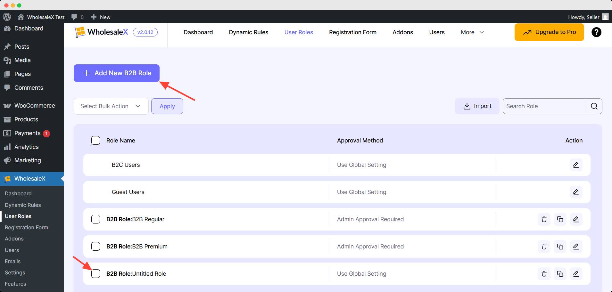Edit the B2C Users role
Viewport: 612px width, 292px height.
click(576, 165)
